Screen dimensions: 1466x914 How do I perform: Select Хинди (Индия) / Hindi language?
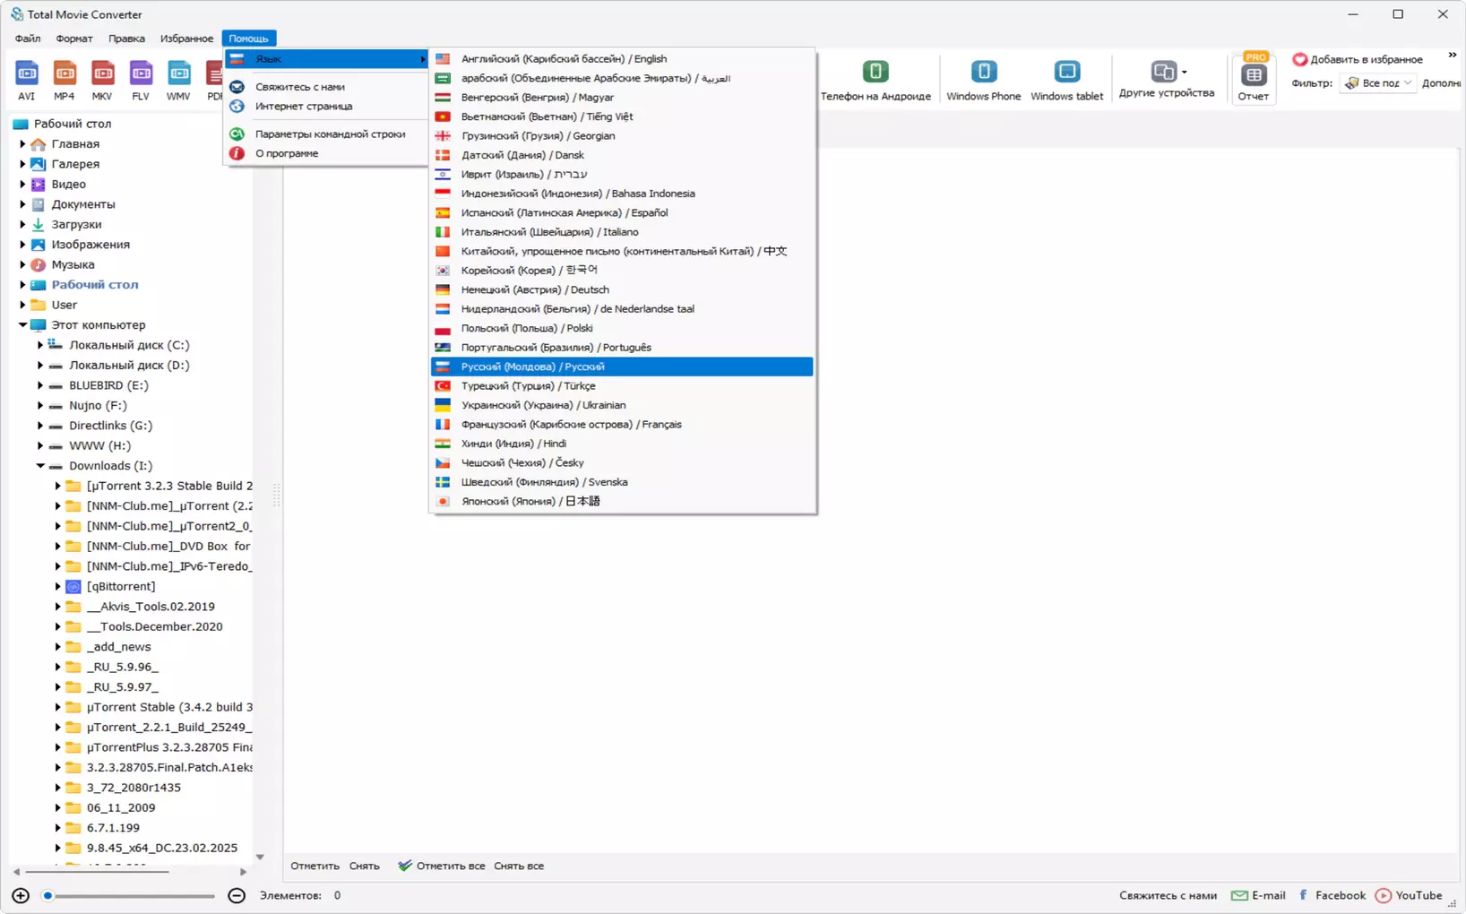(622, 444)
